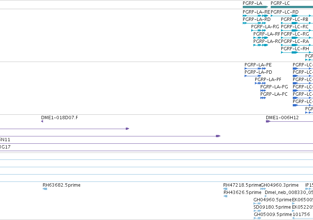
Task: Open the PGRP-LA-RG transcript feature
Action: [x=259, y=30]
